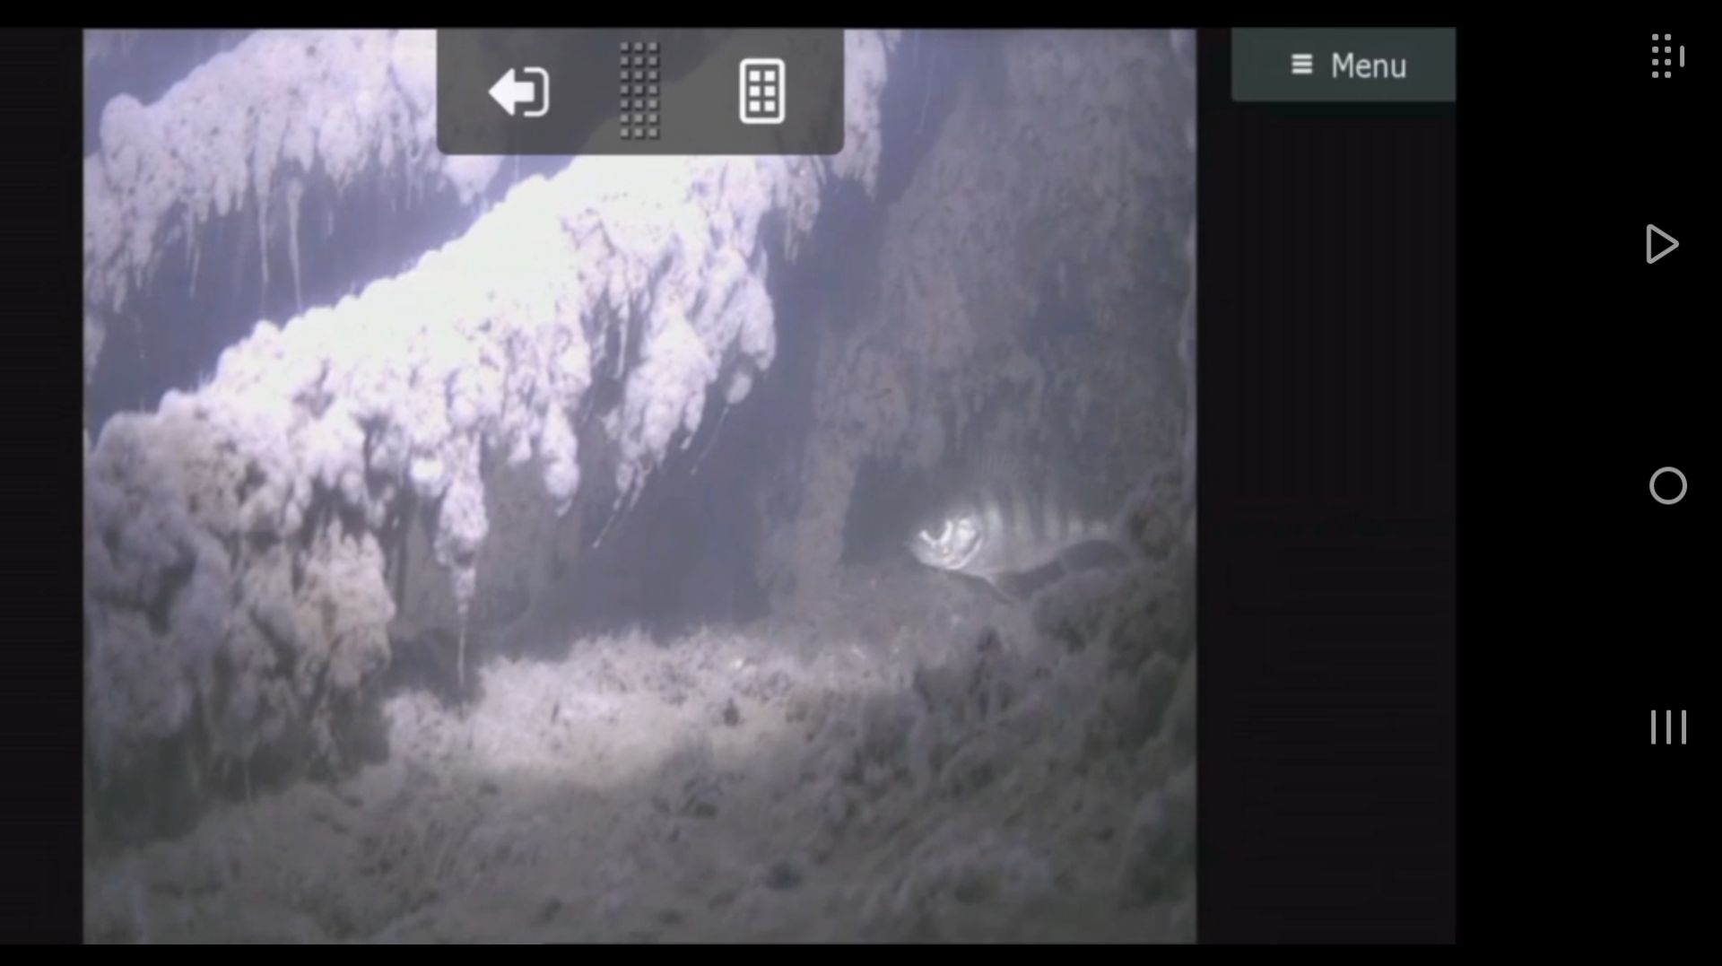Tap the dotted grid icon at top right

tap(1667, 57)
